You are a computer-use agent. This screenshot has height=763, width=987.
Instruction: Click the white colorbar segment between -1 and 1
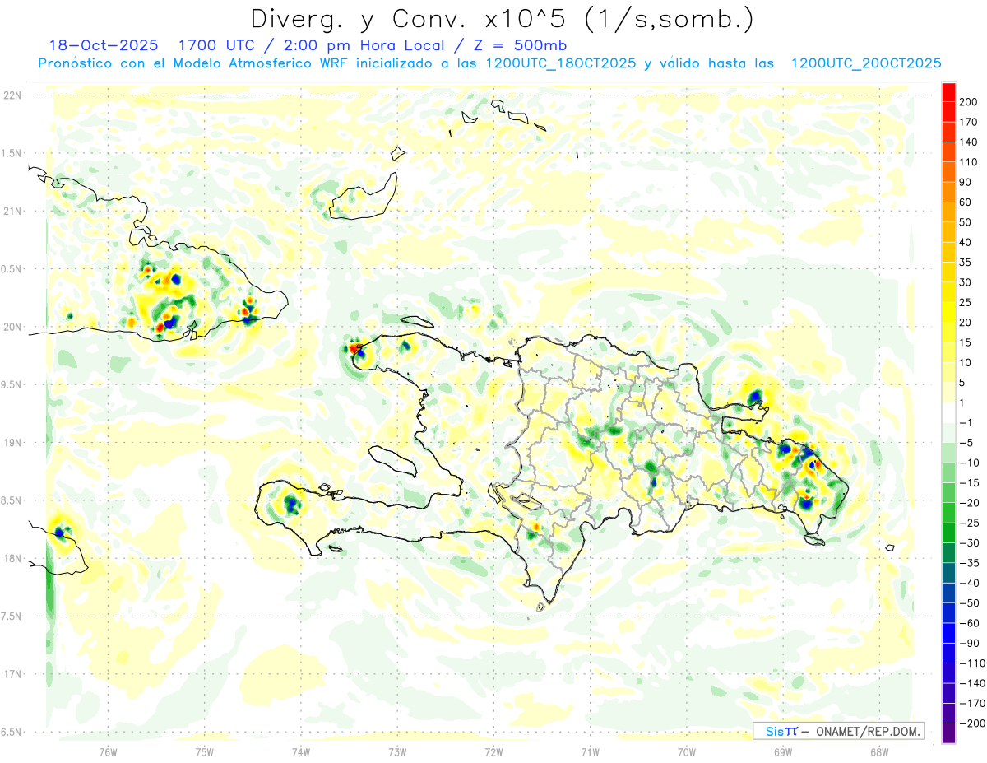tap(948, 413)
